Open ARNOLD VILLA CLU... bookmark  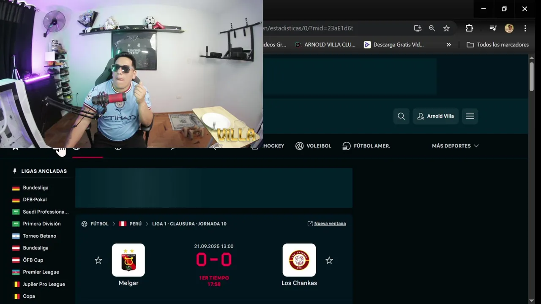(x=325, y=44)
